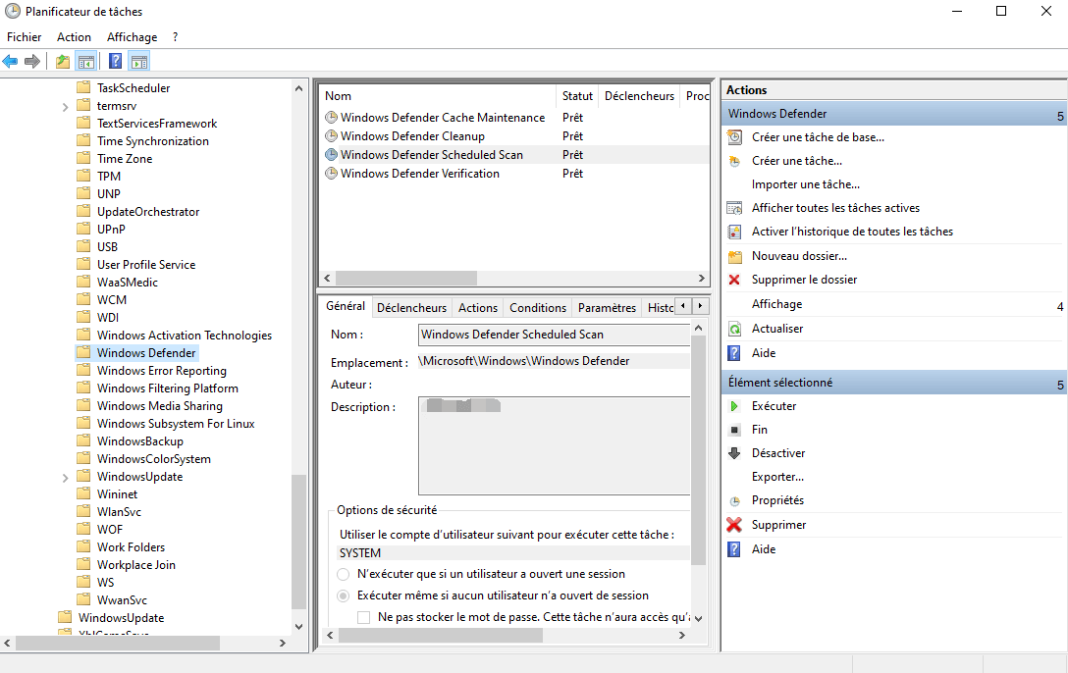Open the Fichier menu
This screenshot has width=1068, height=673.
point(24,36)
